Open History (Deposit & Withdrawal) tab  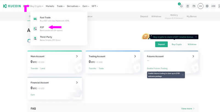[174, 16]
